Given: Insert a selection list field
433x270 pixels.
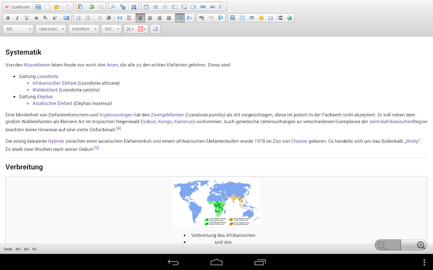Looking at the screenshot, I should [194, 7].
